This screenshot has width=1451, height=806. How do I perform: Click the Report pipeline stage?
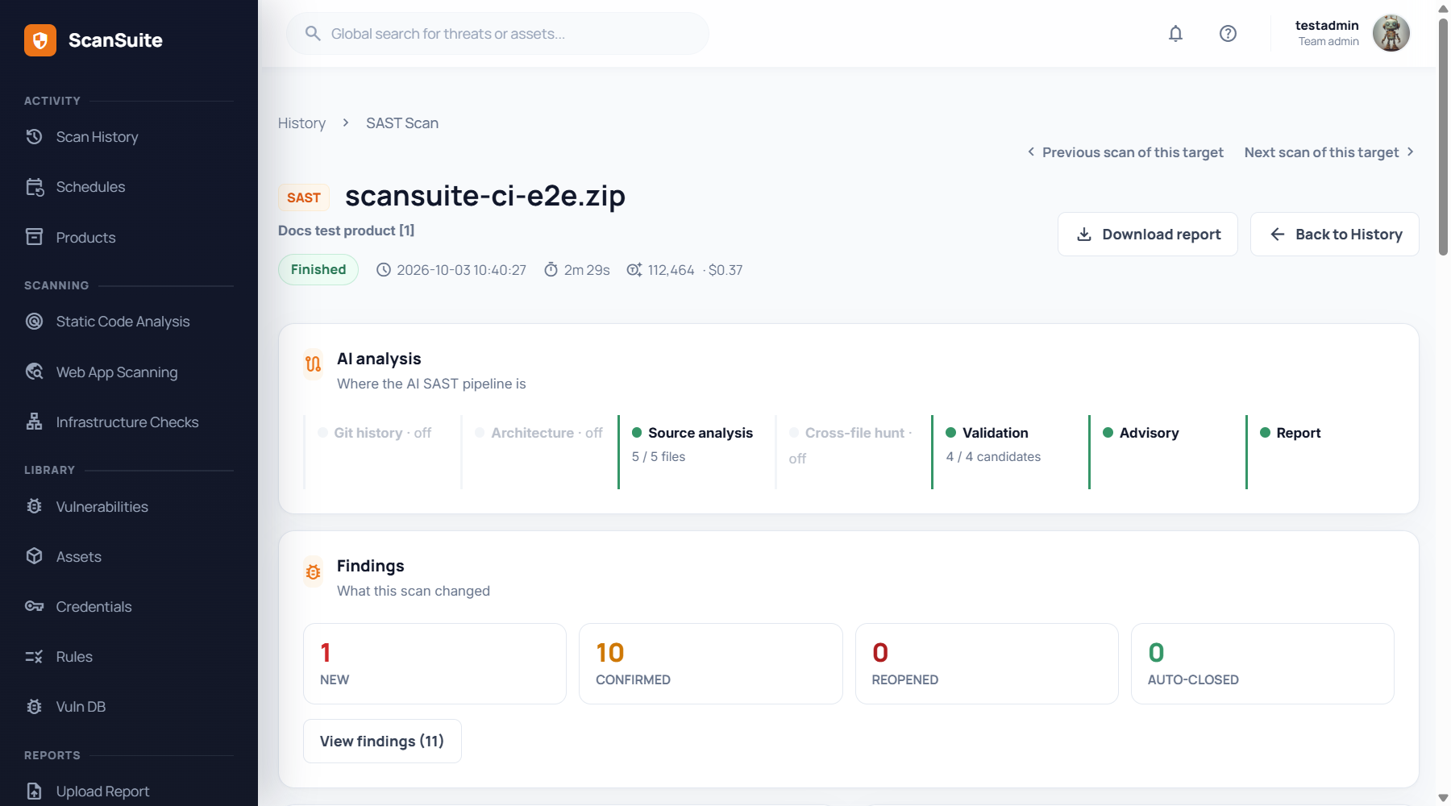(1320, 452)
